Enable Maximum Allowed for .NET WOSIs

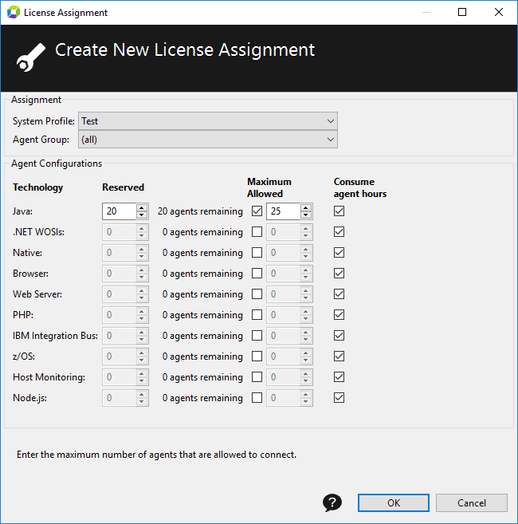(x=257, y=232)
